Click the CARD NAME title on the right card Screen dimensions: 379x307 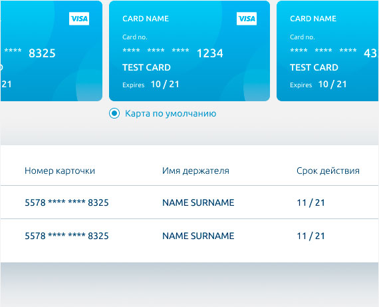[313, 19]
